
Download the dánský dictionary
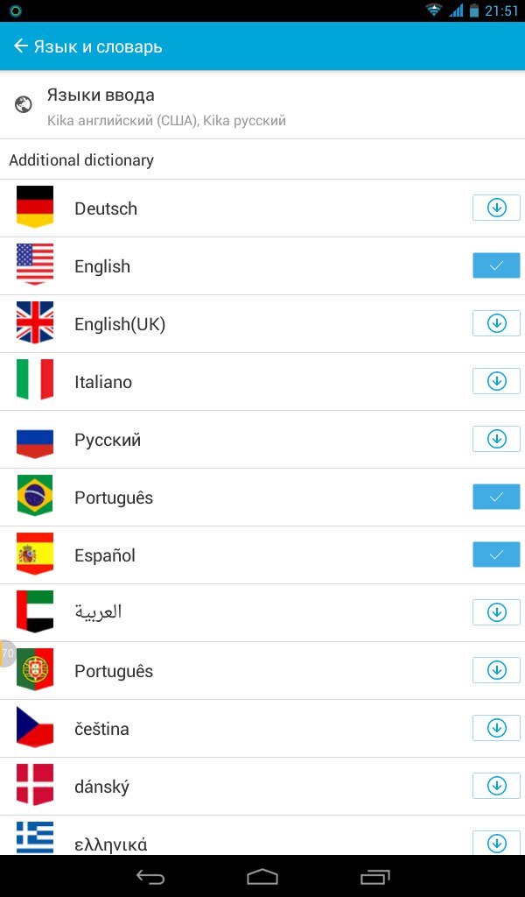[x=496, y=787]
